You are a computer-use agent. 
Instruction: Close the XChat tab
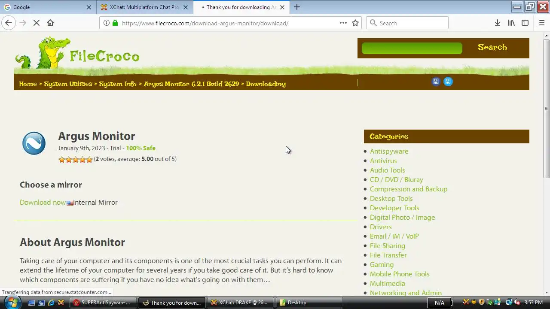tap(186, 7)
